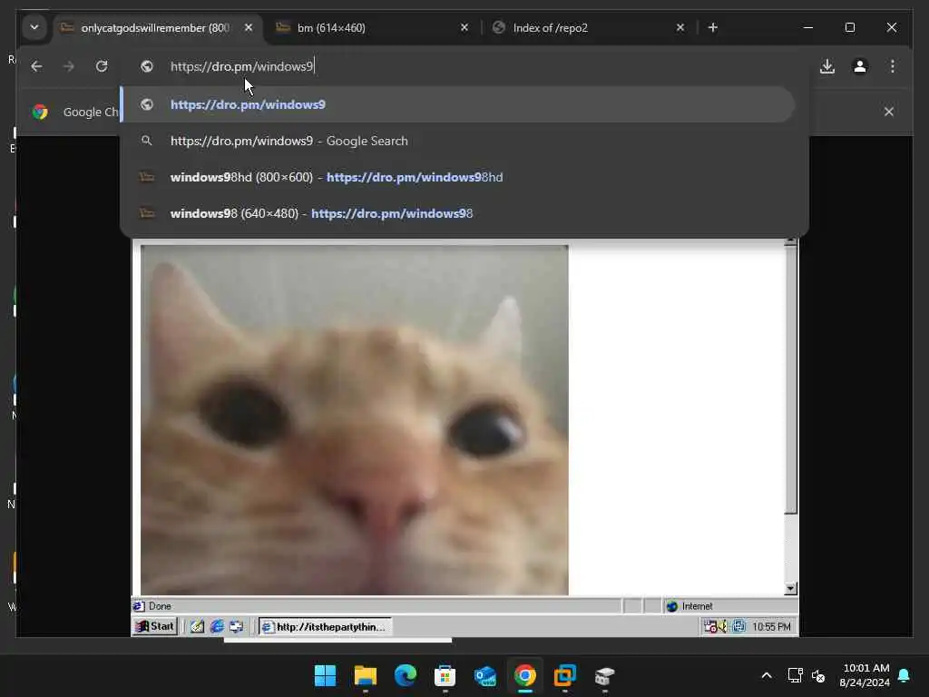
Task: Switch to the Index of /repo2 tab
Action: coord(589,28)
